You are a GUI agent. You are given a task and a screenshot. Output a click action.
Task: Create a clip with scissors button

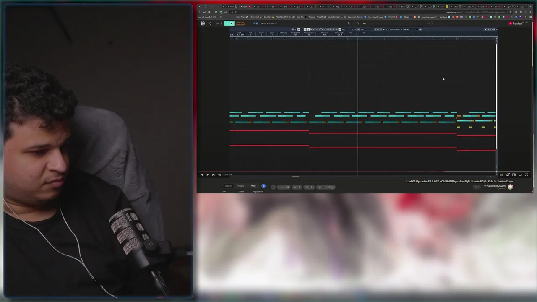(284, 187)
